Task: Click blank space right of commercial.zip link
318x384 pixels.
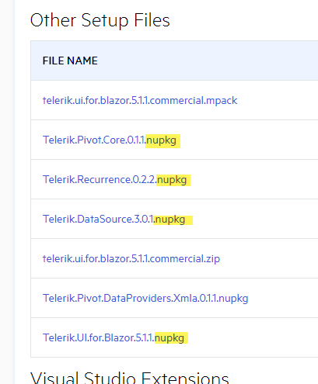Action: click(268, 258)
